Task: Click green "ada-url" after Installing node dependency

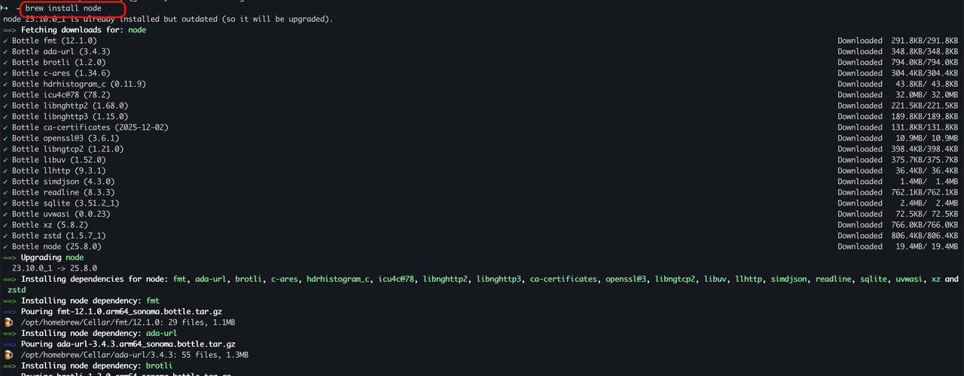Action: tap(162, 333)
